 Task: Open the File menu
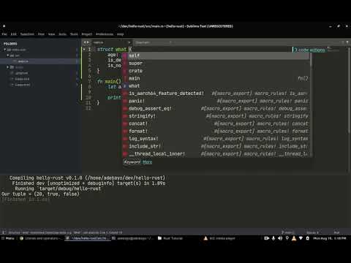4,34
